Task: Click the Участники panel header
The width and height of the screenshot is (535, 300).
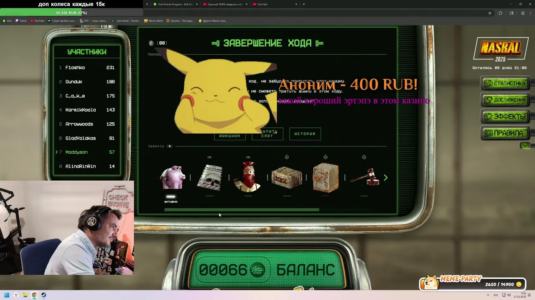Action: coord(87,52)
